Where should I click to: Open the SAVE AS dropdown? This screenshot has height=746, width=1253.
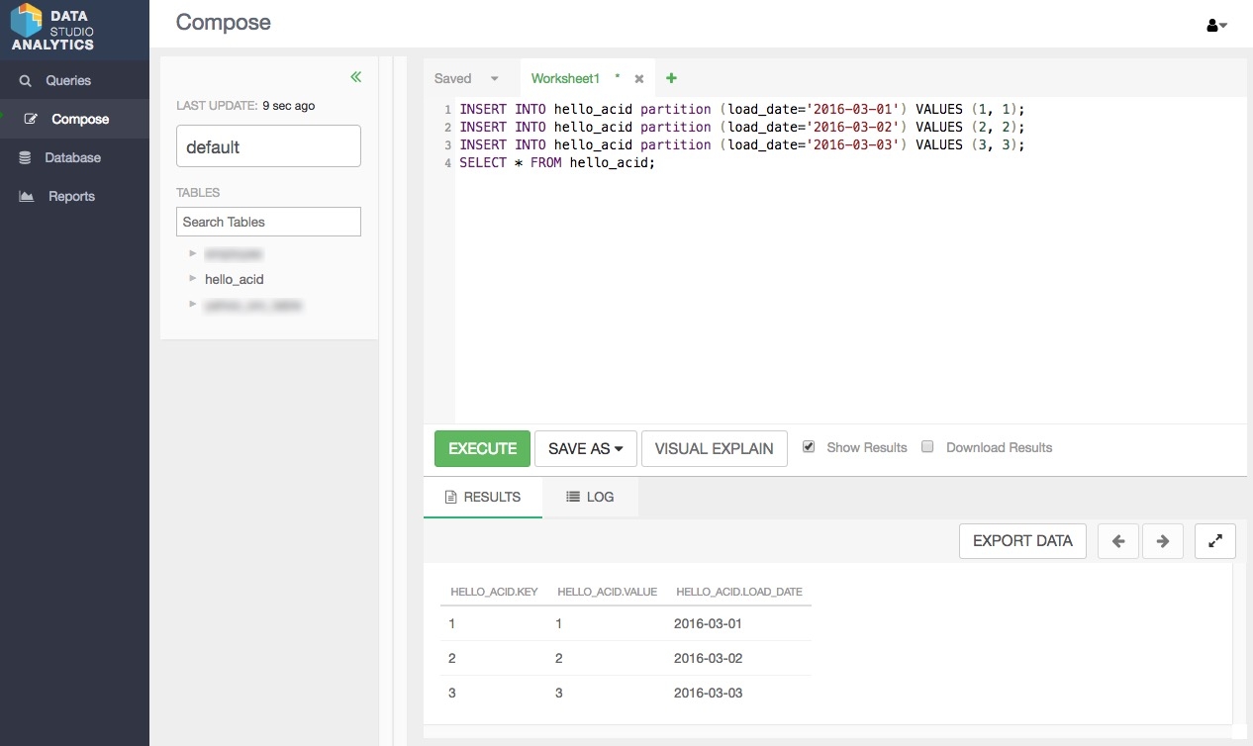pos(586,448)
